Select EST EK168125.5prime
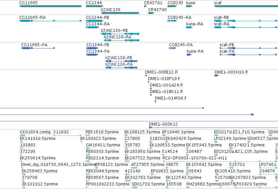The width and height of the screenshot is (278, 189). coord(126,135)
